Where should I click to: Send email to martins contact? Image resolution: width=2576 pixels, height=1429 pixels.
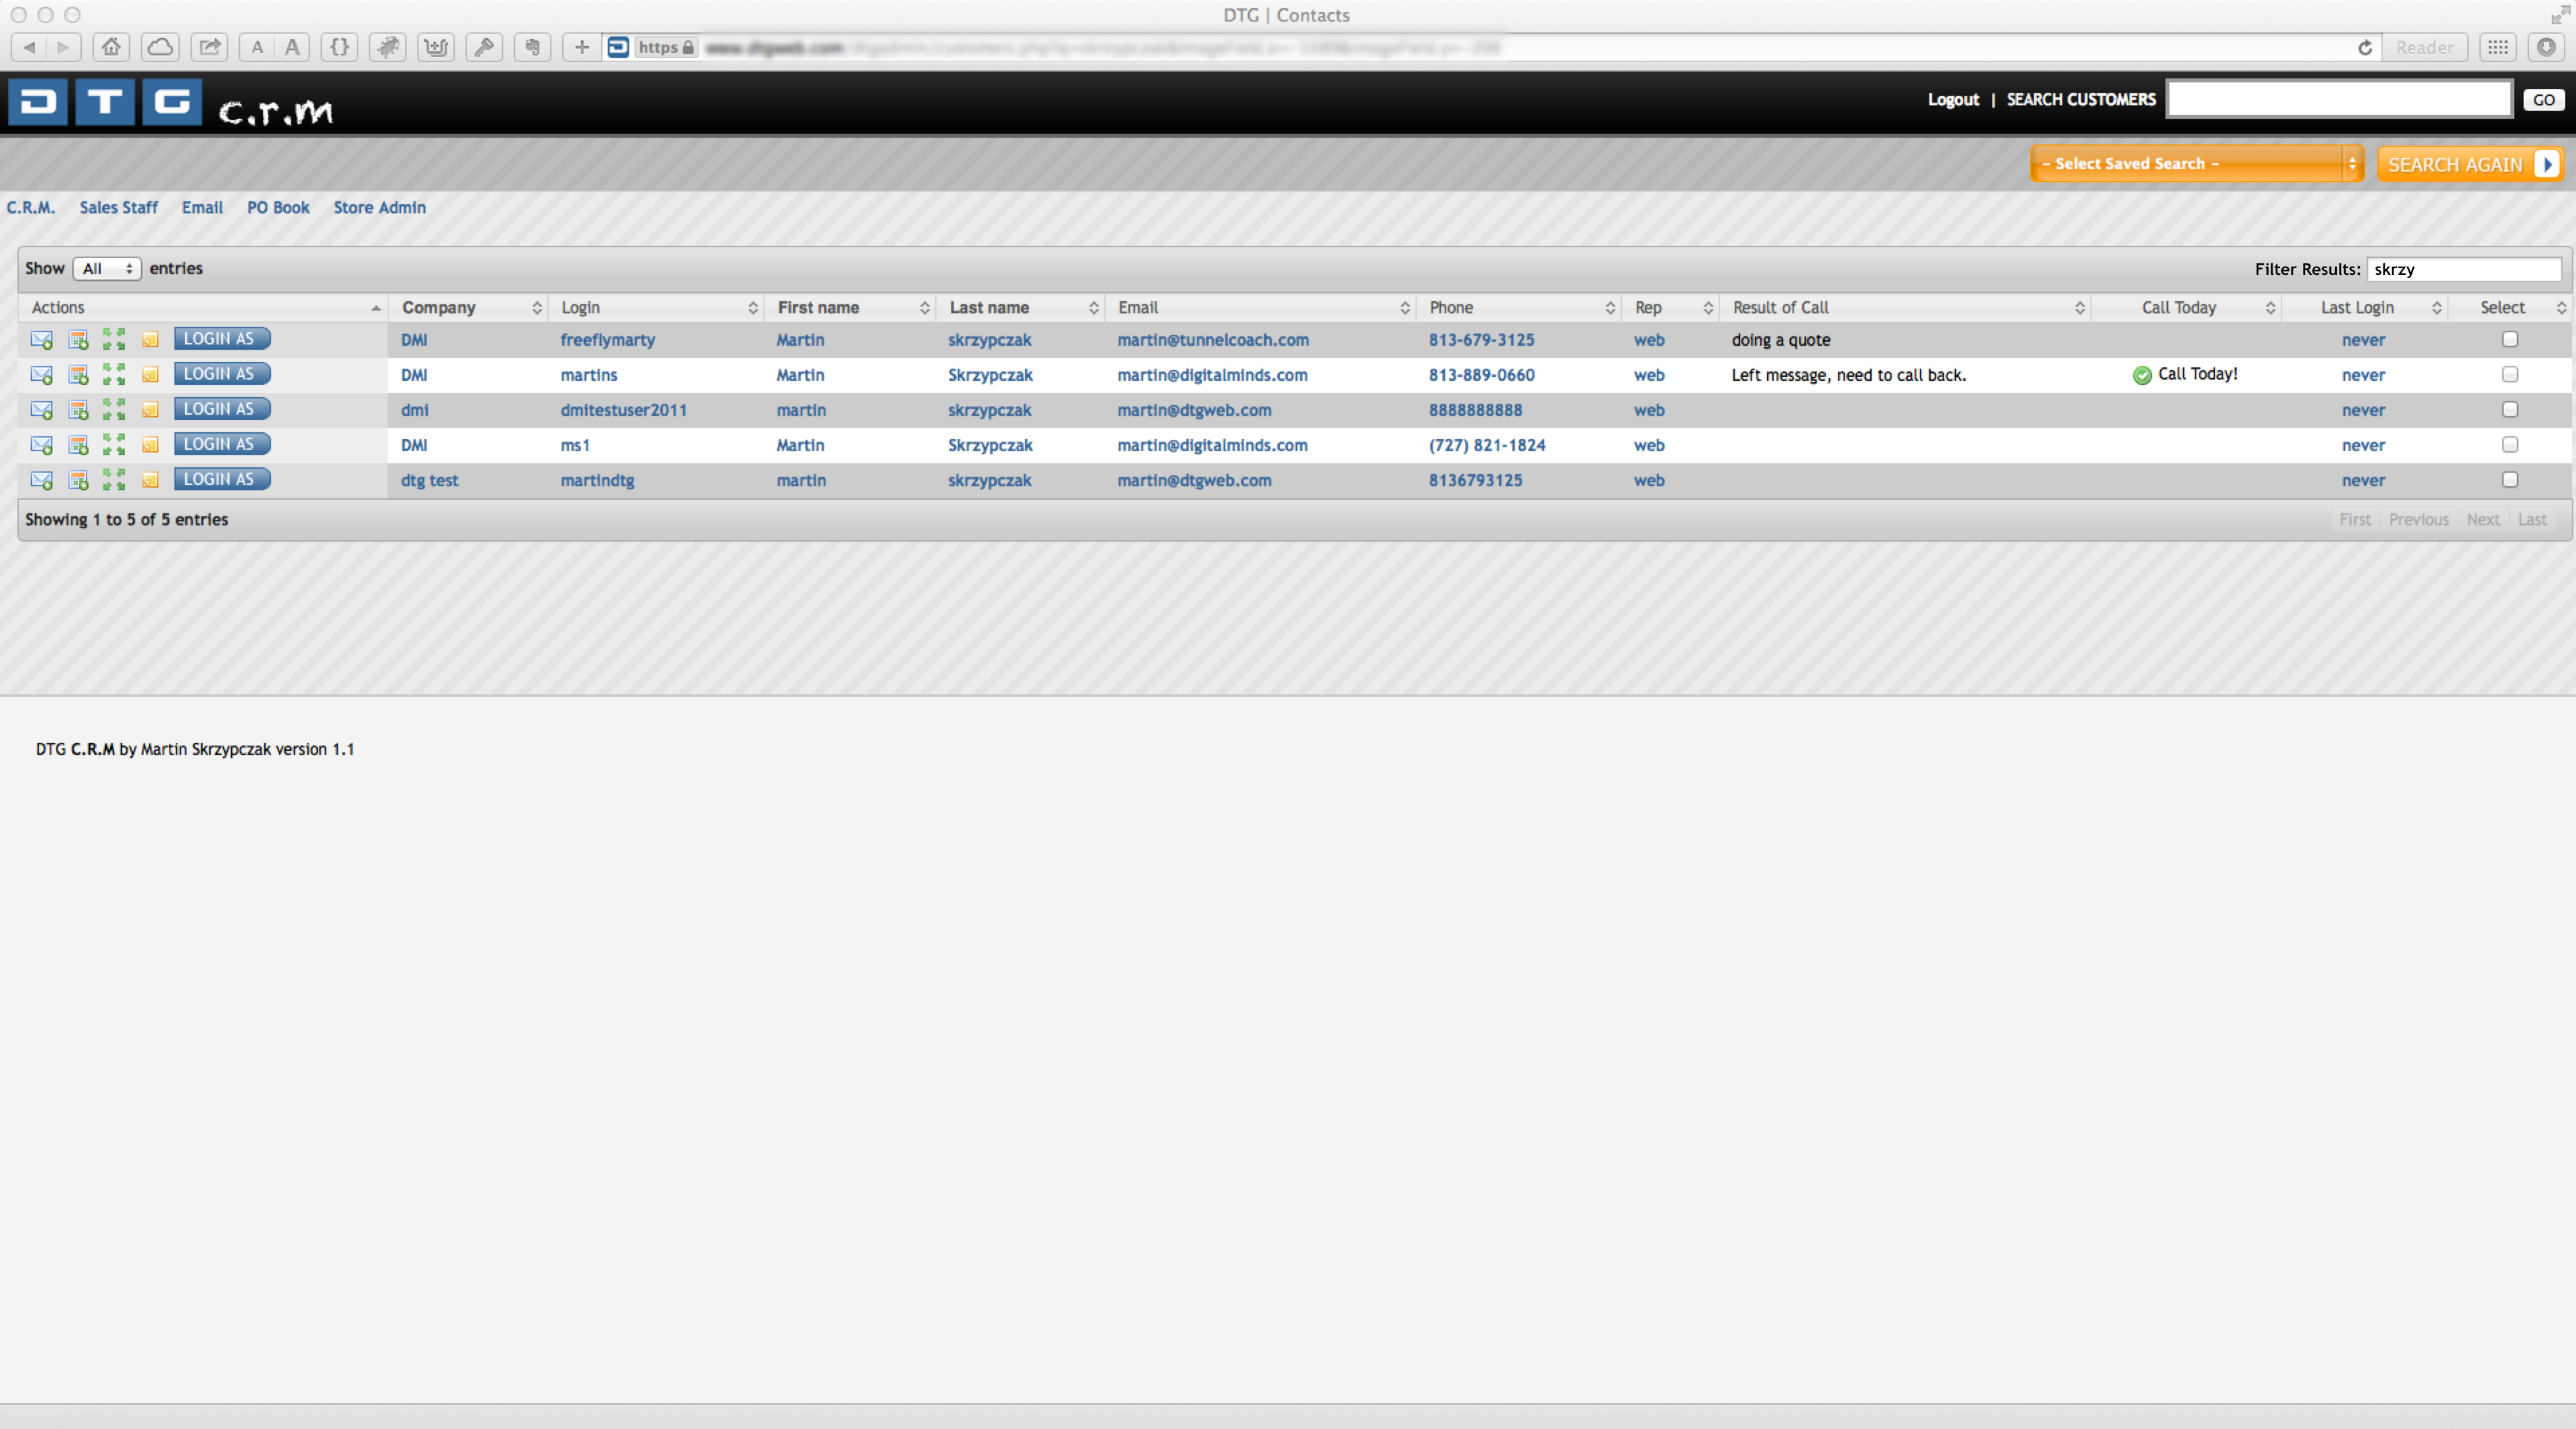pyautogui.click(x=41, y=375)
